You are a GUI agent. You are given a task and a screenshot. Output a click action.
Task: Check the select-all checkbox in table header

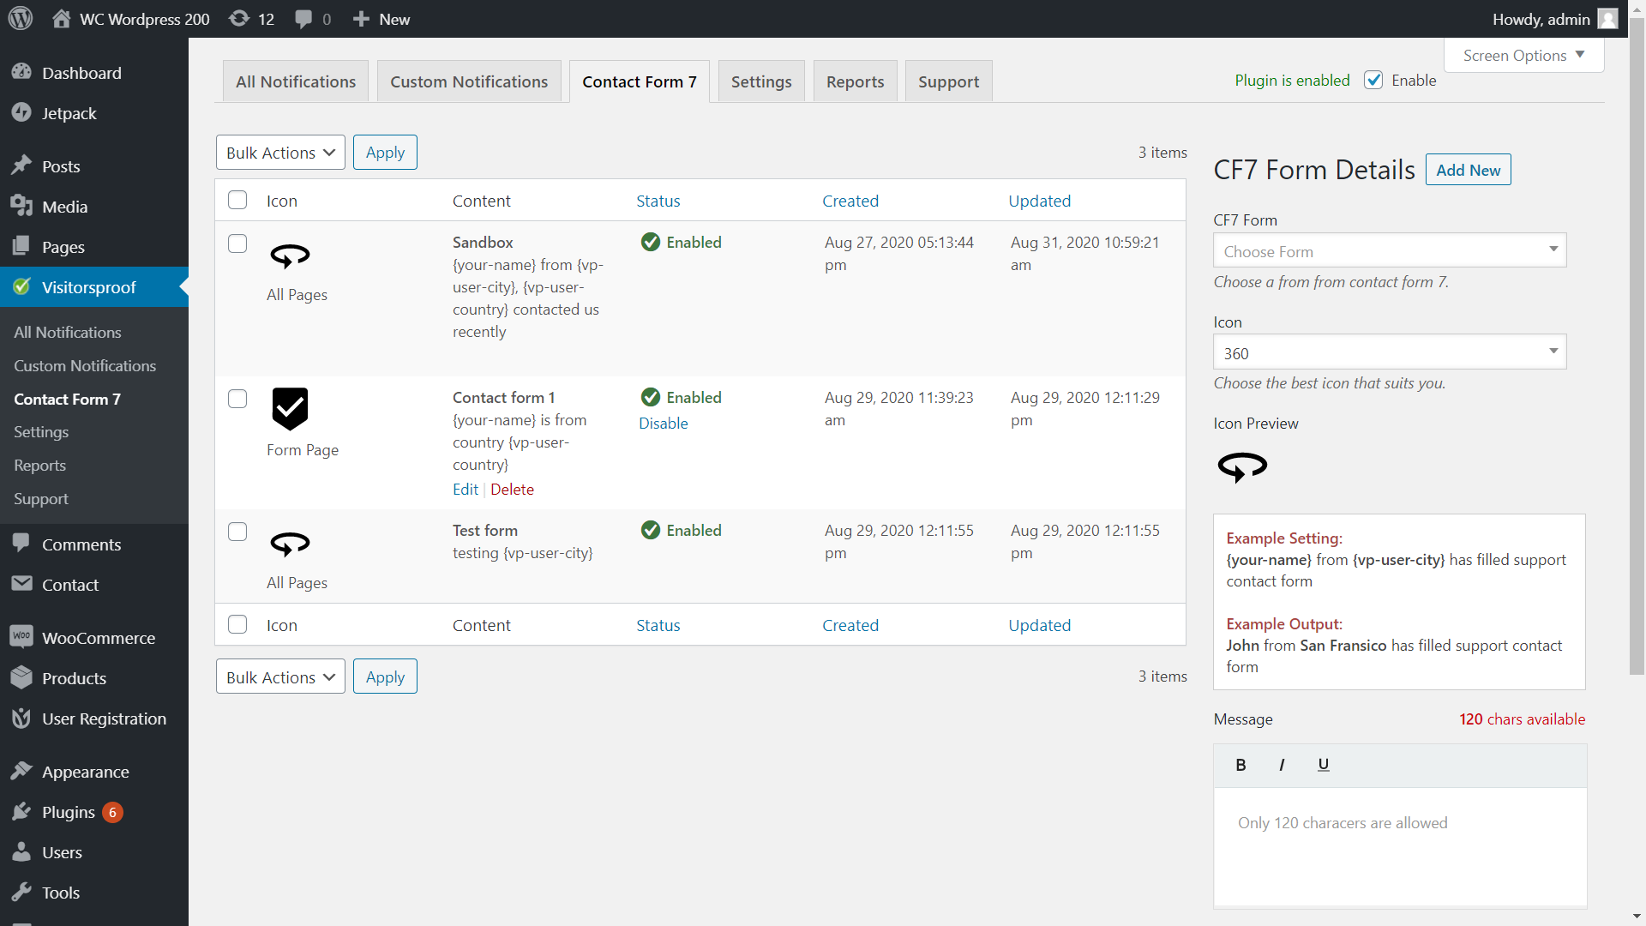tap(237, 200)
